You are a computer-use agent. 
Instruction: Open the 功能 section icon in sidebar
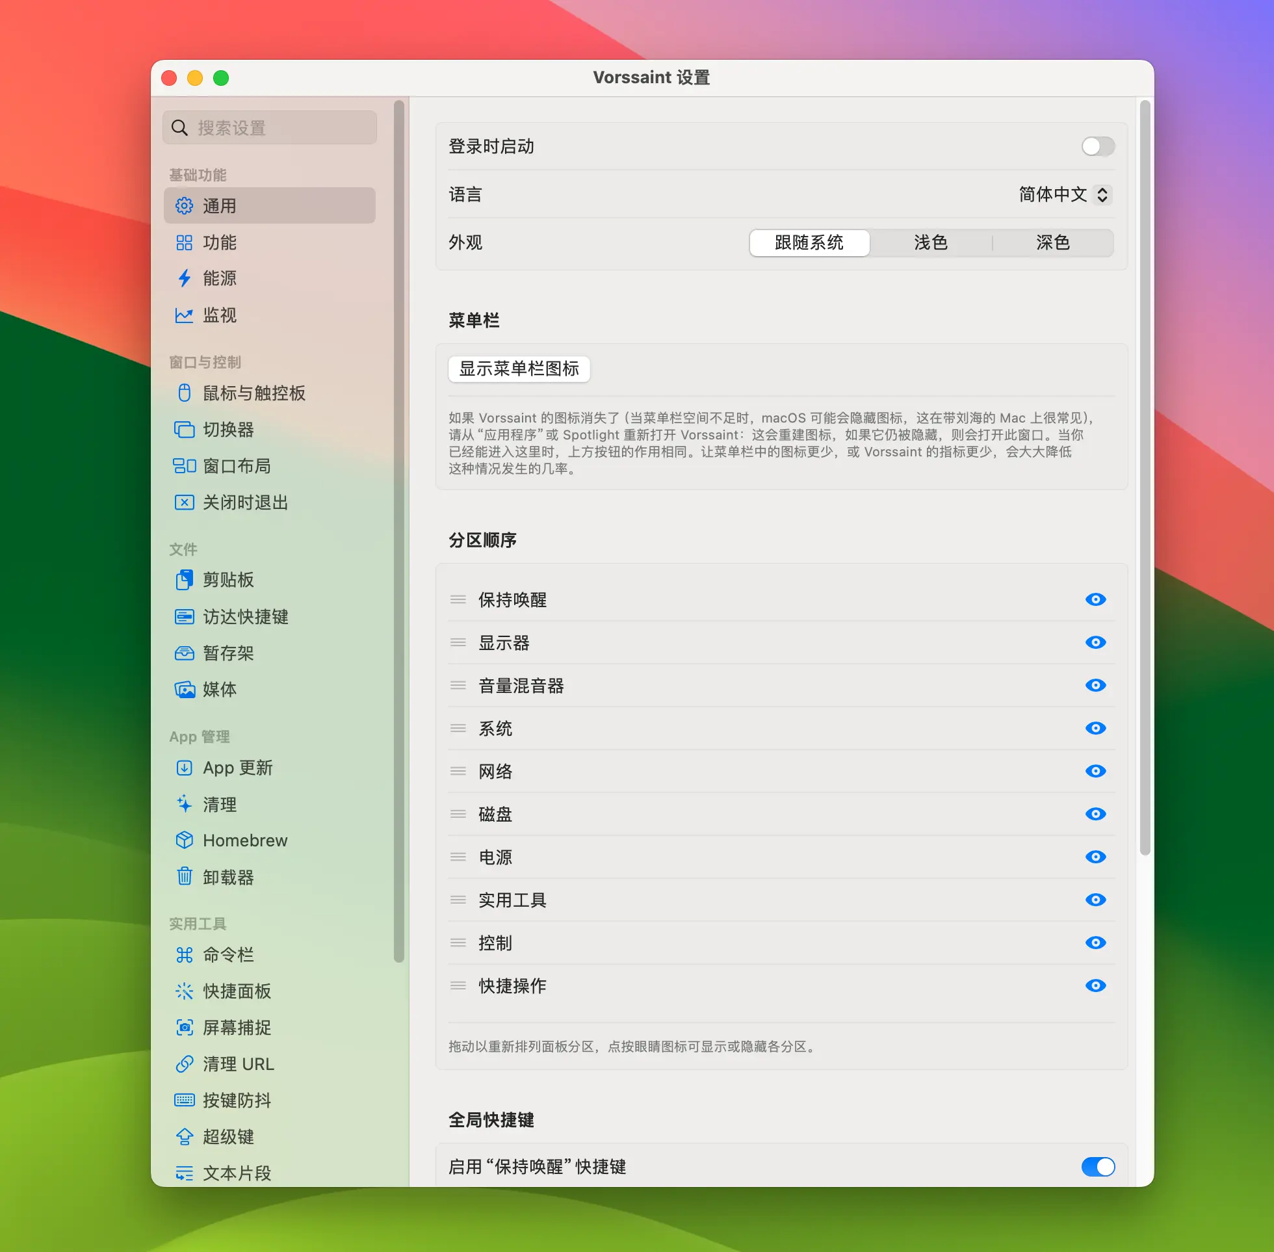[184, 242]
